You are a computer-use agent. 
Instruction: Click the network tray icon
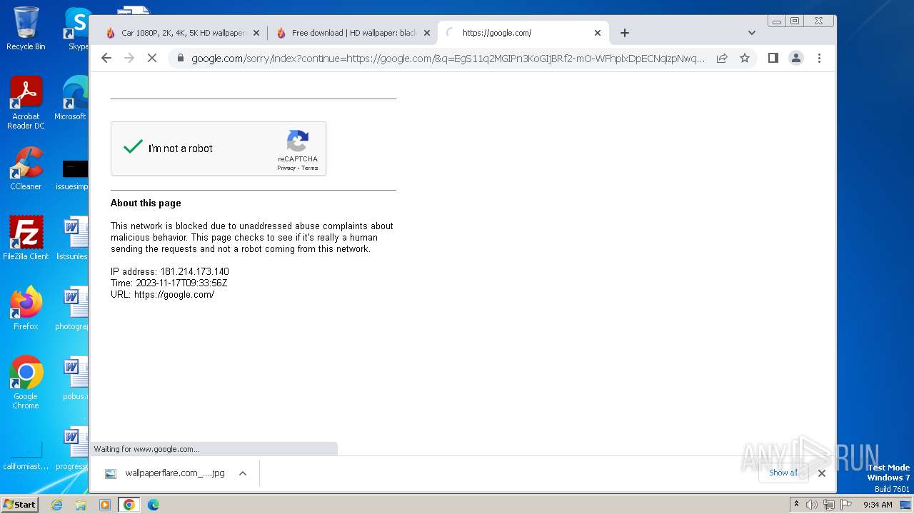point(828,505)
